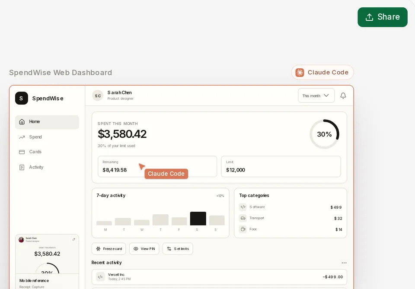Open notifications bell icon
The width and height of the screenshot is (415, 289).
point(343,95)
